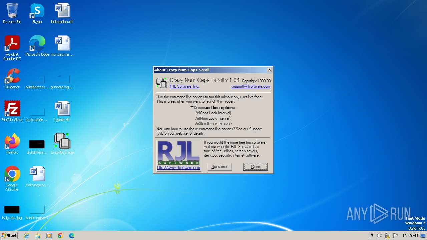Open Windows Explorer from the taskbar
Viewport: 427px width, 240px height.
pyautogui.click(x=38, y=236)
